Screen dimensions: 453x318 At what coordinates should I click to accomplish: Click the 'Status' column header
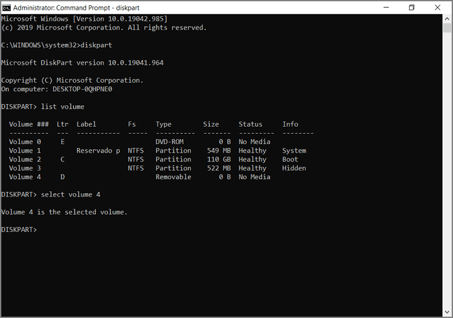click(250, 124)
